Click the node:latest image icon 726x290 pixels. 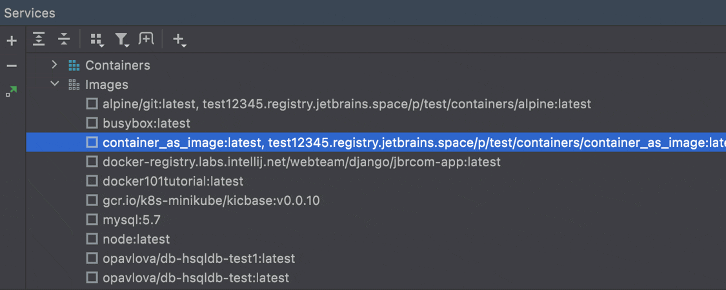[x=92, y=239]
